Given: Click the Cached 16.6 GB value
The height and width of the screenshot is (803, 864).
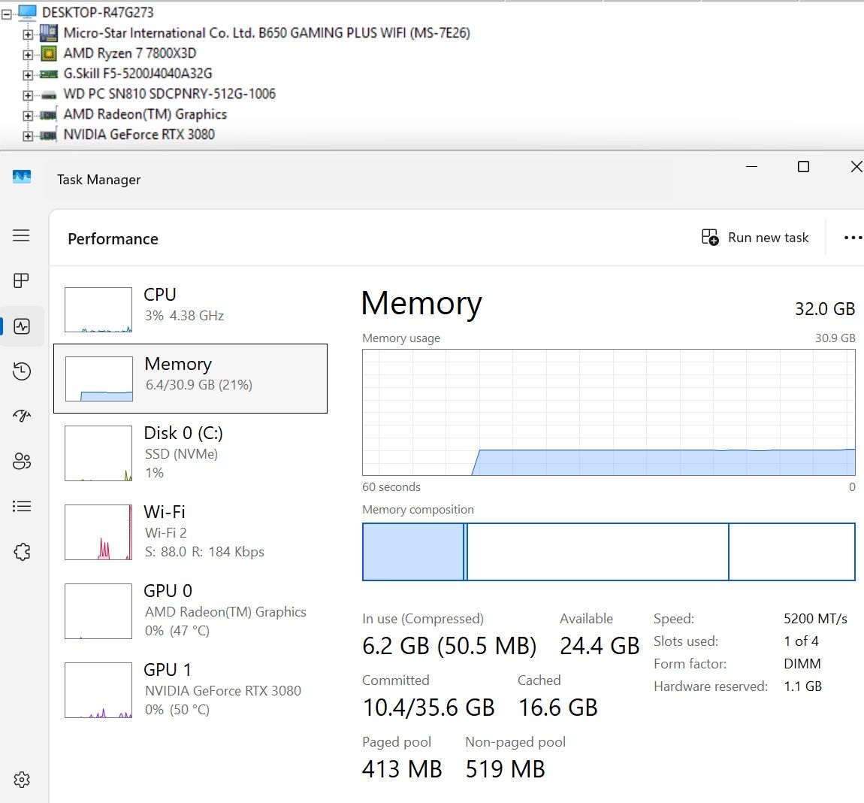Looking at the screenshot, I should click(x=557, y=707).
